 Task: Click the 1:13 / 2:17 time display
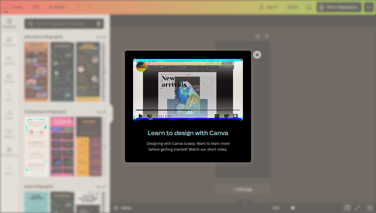(164, 117)
